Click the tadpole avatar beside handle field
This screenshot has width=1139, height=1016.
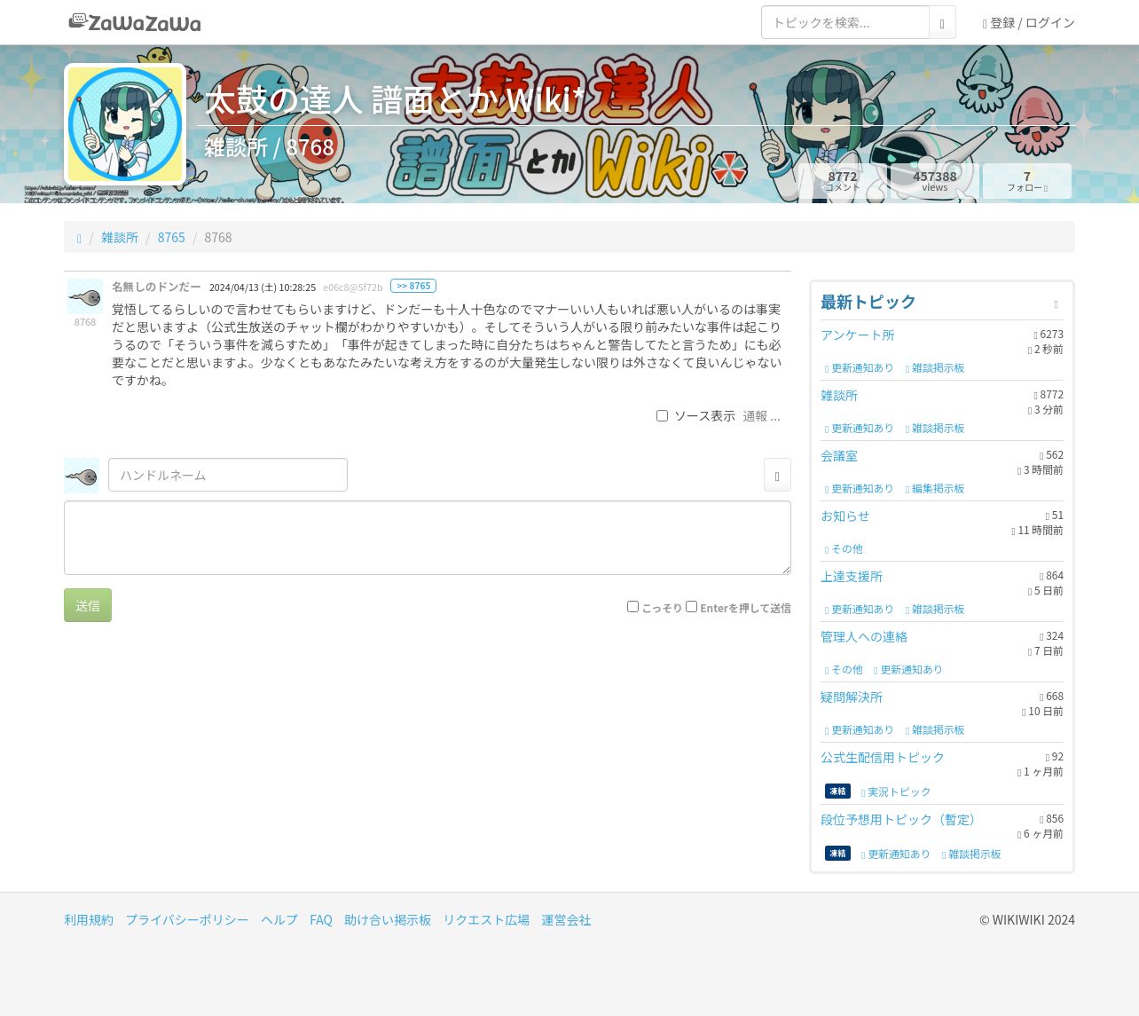[82, 476]
